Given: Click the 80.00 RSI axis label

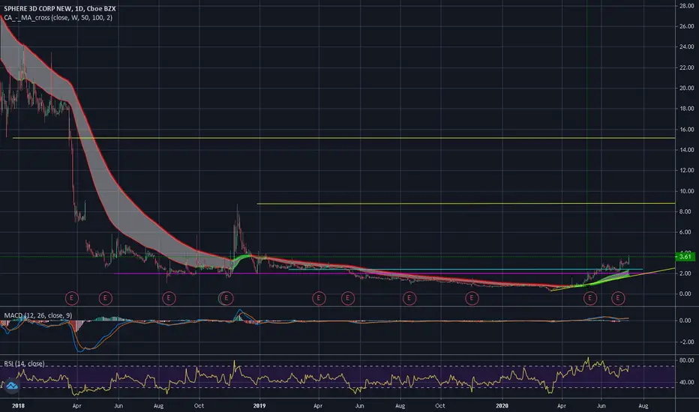Looking at the screenshot, I should 686,360.
